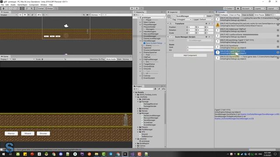280x157 pixels.
Task: Select the Rotate tool in the toolbar
Action: point(13,8)
